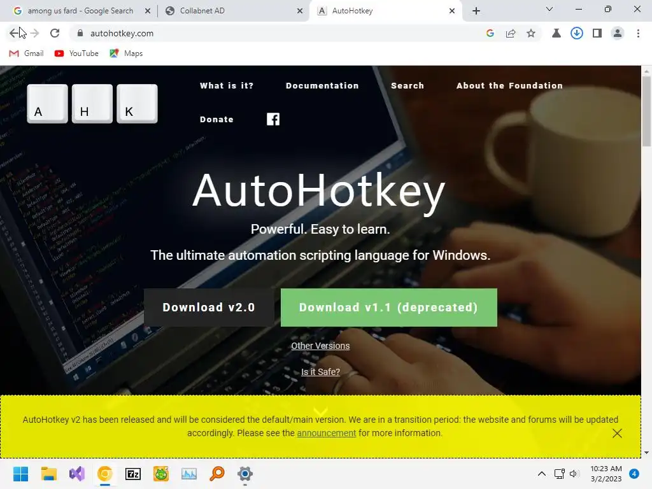Open notification center badge
The image size is (652, 489).
tap(634, 474)
